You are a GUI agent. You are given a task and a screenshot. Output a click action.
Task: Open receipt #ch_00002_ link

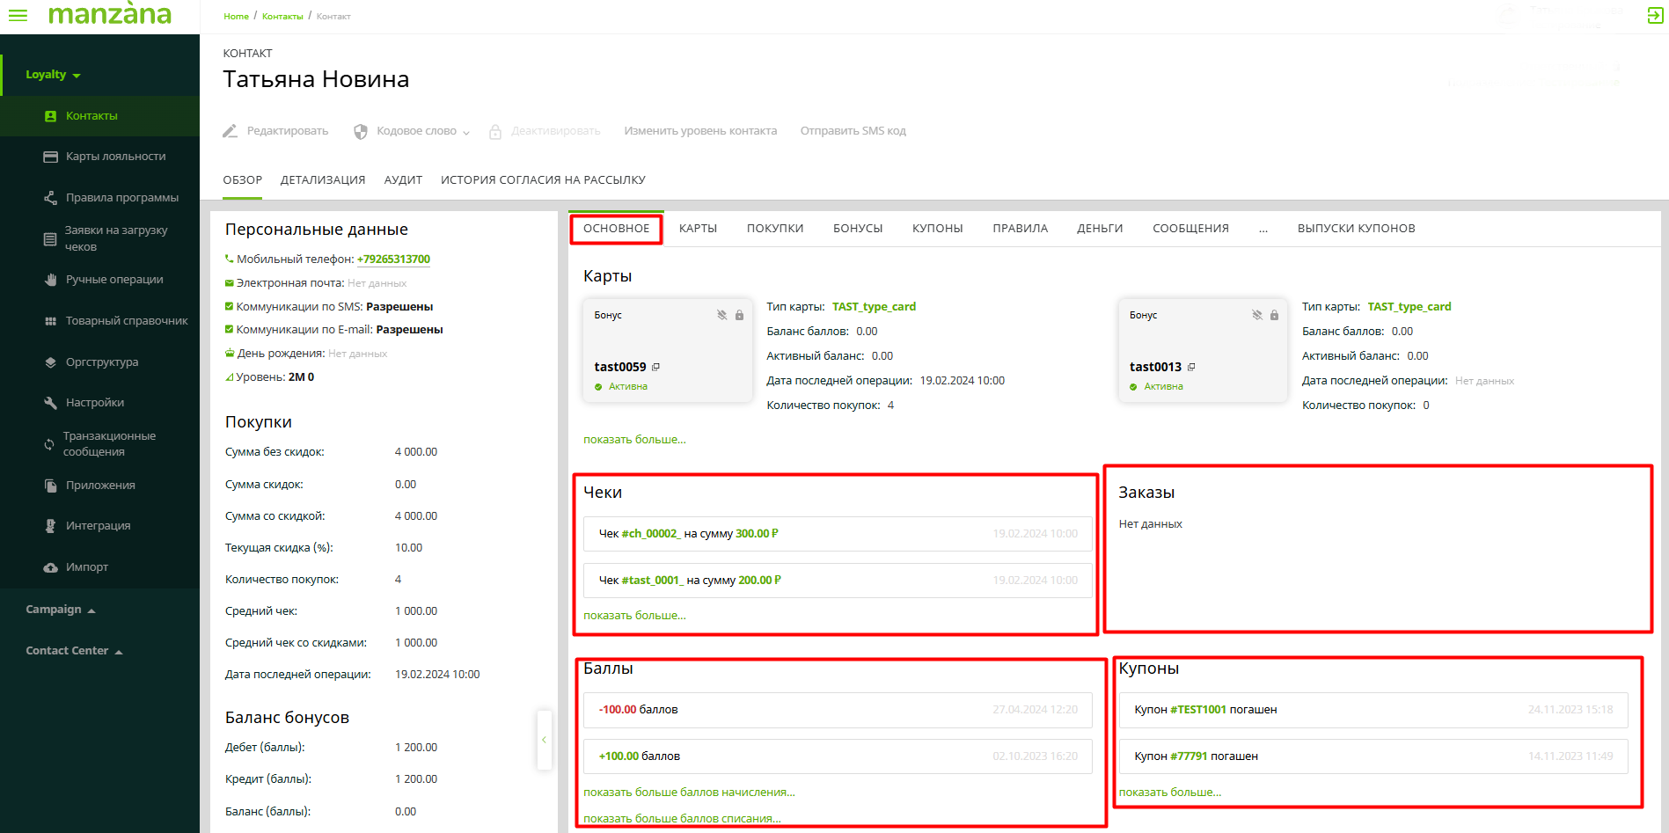(650, 534)
